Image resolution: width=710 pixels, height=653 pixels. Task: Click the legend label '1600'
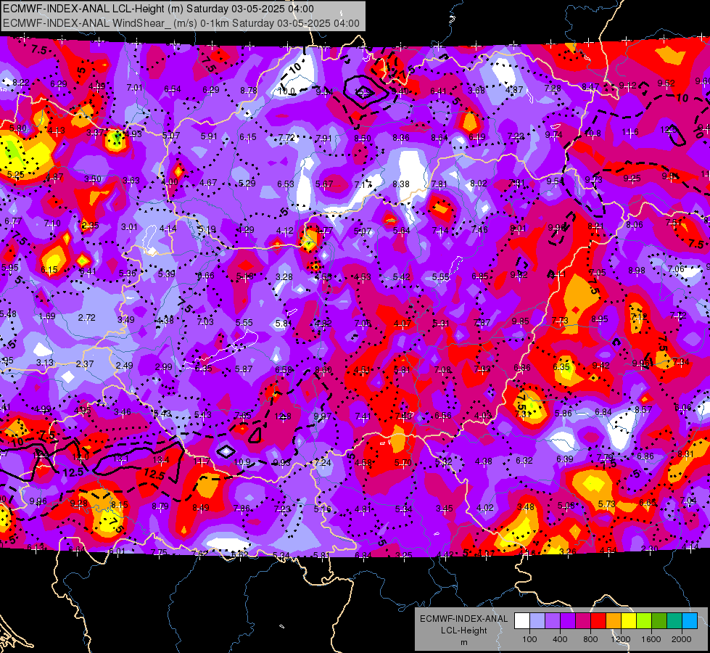pyautogui.click(x=651, y=639)
